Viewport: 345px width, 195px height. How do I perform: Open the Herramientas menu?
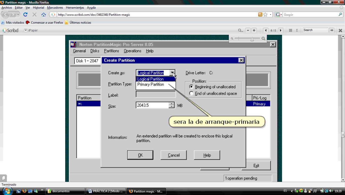click(75, 8)
